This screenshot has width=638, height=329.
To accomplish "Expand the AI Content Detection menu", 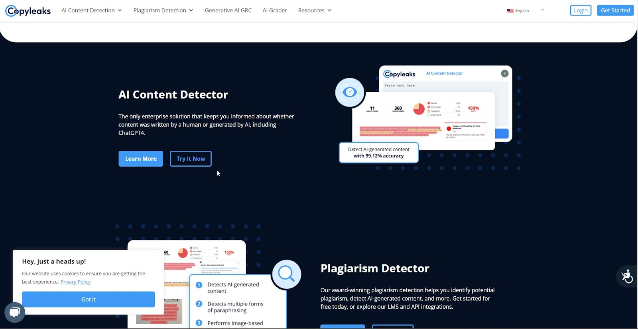I will pos(91,10).
